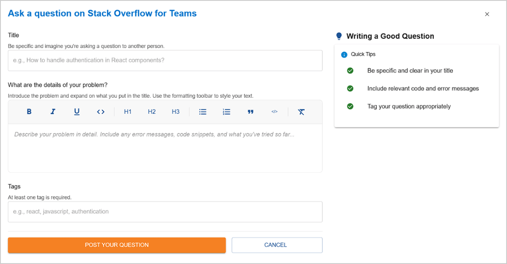The image size is (507, 264).
Task: Underline the selected text
Action: pyautogui.click(x=76, y=112)
